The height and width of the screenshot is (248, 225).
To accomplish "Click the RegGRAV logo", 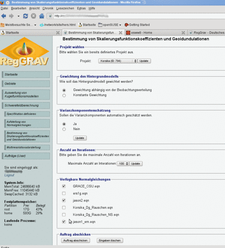I will pos(24,52).
